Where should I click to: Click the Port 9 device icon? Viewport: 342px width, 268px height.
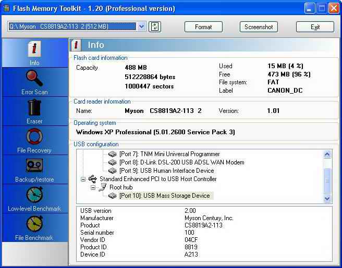[113, 171]
